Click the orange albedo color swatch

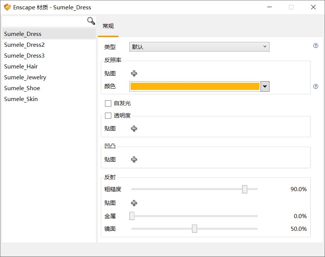pos(195,86)
